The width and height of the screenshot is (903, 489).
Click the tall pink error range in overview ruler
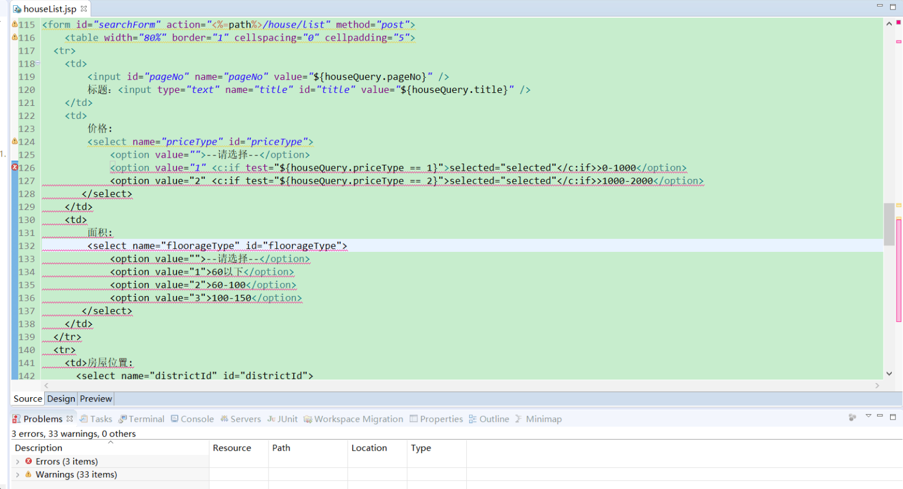click(899, 270)
